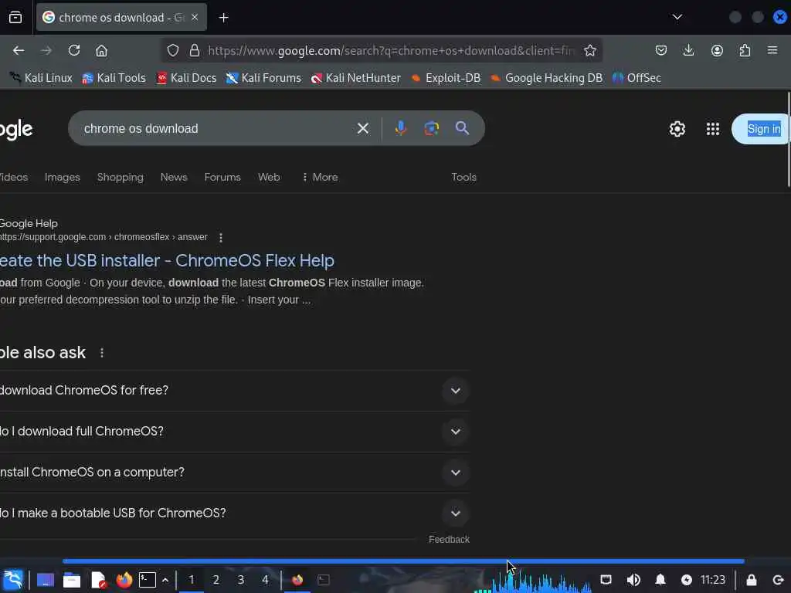Open the extensions puzzle icon

tap(745, 50)
